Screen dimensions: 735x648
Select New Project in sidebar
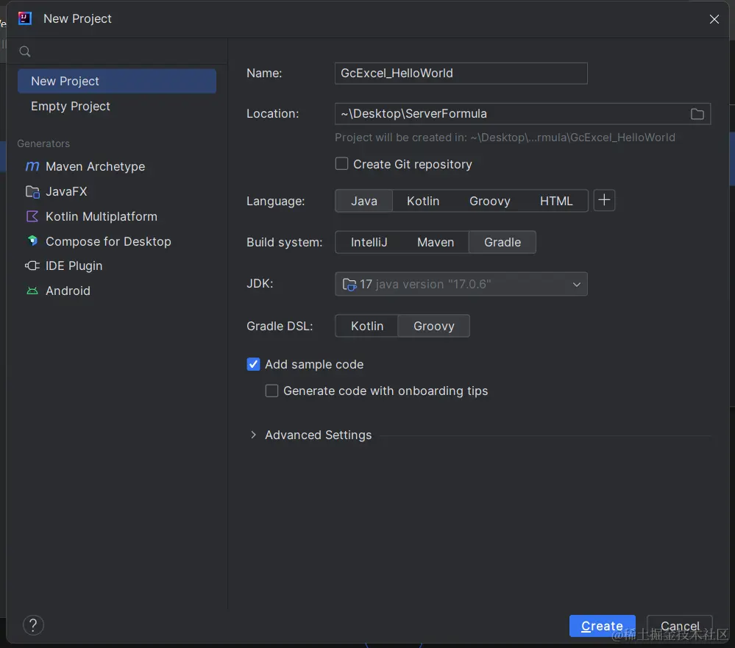117,81
